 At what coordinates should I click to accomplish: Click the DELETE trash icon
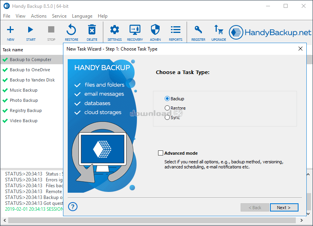coord(92,30)
